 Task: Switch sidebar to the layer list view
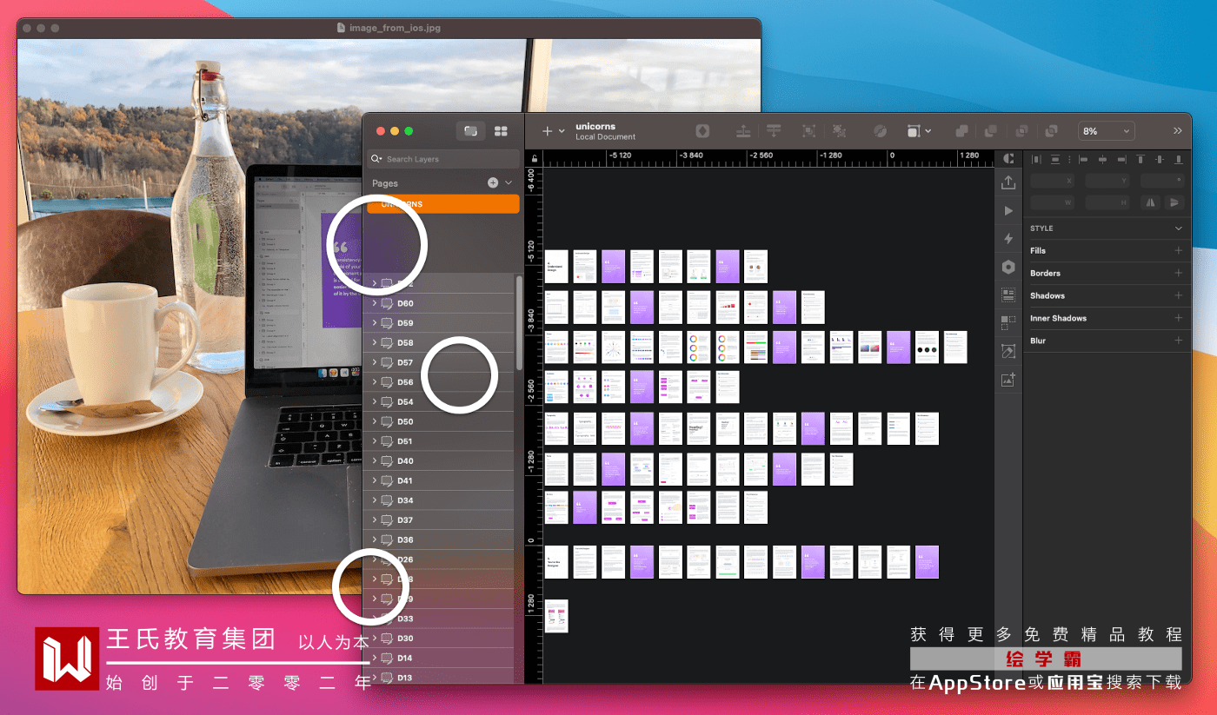point(470,131)
